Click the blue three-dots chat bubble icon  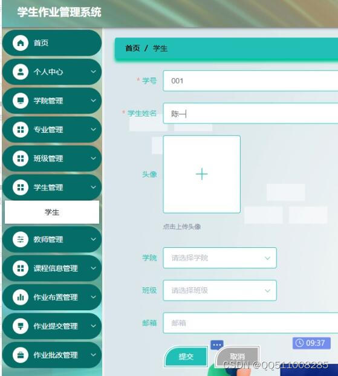217,345
